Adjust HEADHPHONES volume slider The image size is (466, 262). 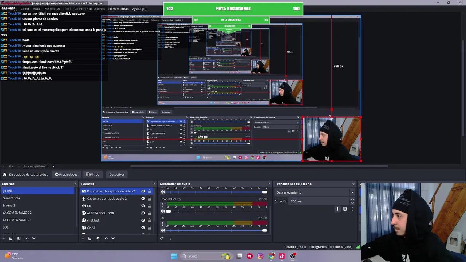click(217, 211)
